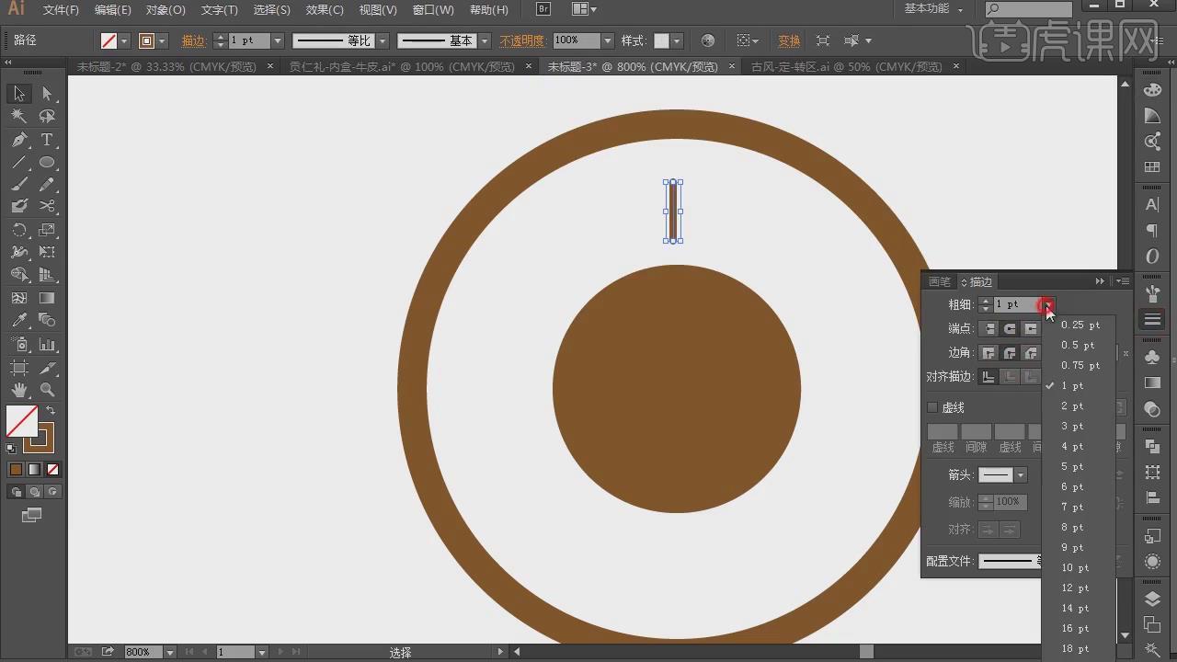The height and width of the screenshot is (662, 1177).
Task: Enable the 虚线 dashed line checkbox
Action: 932,407
